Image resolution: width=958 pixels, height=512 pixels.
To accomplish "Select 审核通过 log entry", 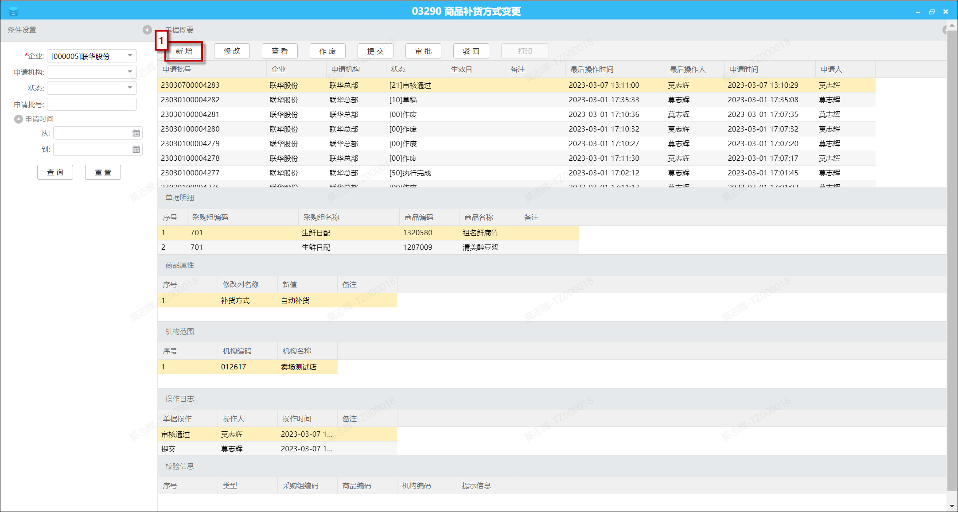I will [x=277, y=434].
